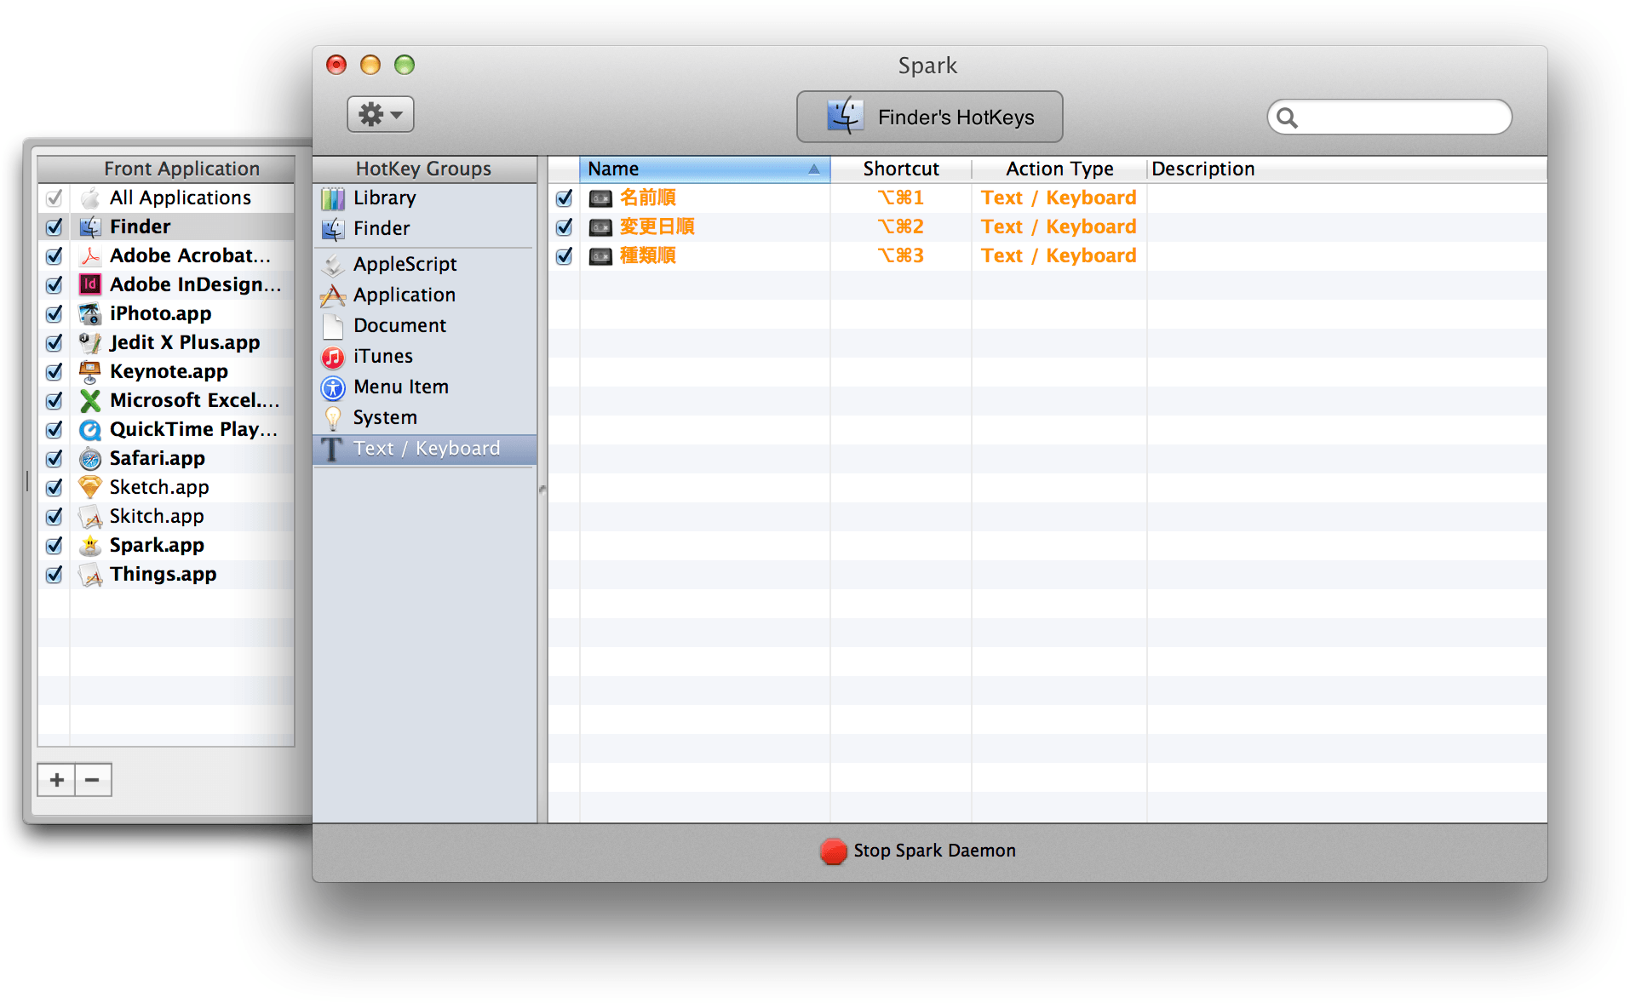Select Finder group in HotKey Groups

click(x=425, y=228)
